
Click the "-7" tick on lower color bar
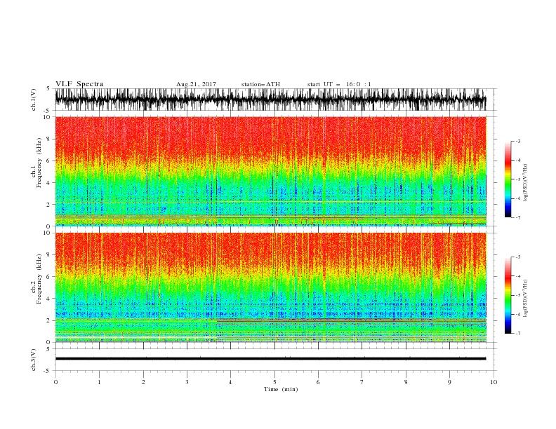pos(517,334)
